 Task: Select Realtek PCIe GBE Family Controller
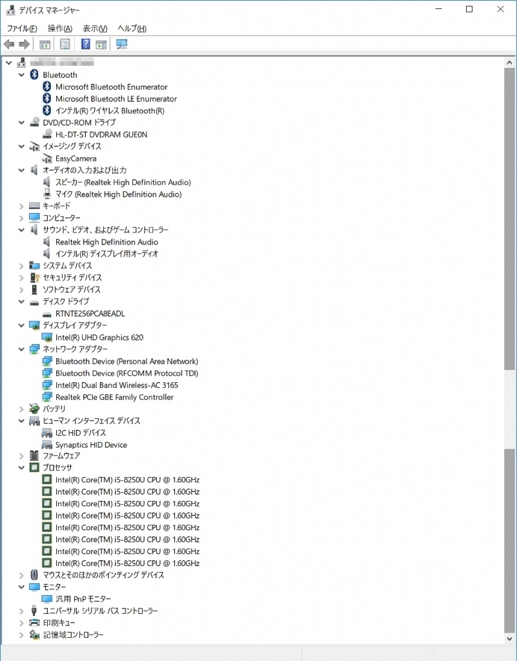(114, 397)
